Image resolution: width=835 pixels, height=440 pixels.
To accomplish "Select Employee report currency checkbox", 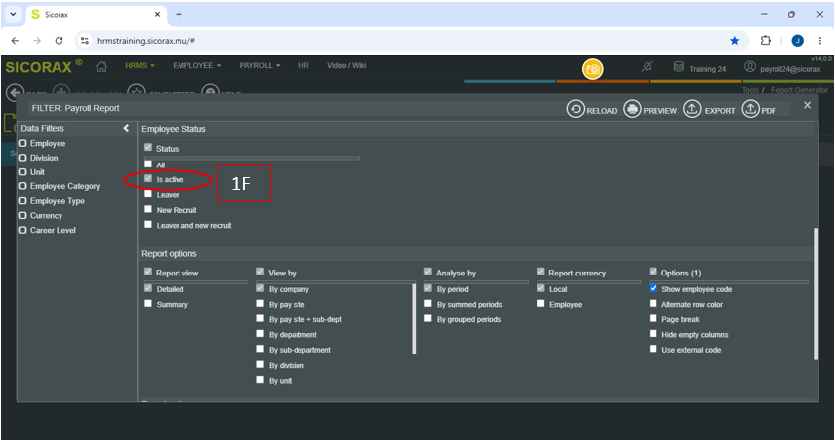I will 541,304.
